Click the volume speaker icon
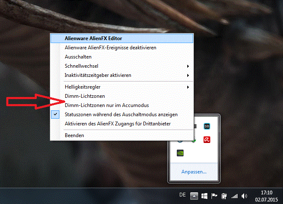This screenshot has width=283, height=204. 244,196
